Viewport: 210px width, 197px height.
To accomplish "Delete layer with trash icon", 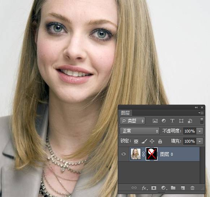I will [x=192, y=188].
